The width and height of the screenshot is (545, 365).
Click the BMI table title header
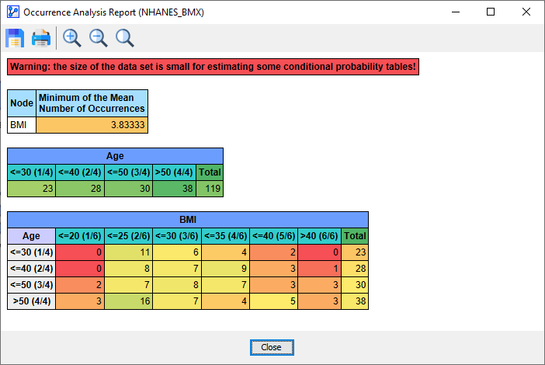(188, 220)
